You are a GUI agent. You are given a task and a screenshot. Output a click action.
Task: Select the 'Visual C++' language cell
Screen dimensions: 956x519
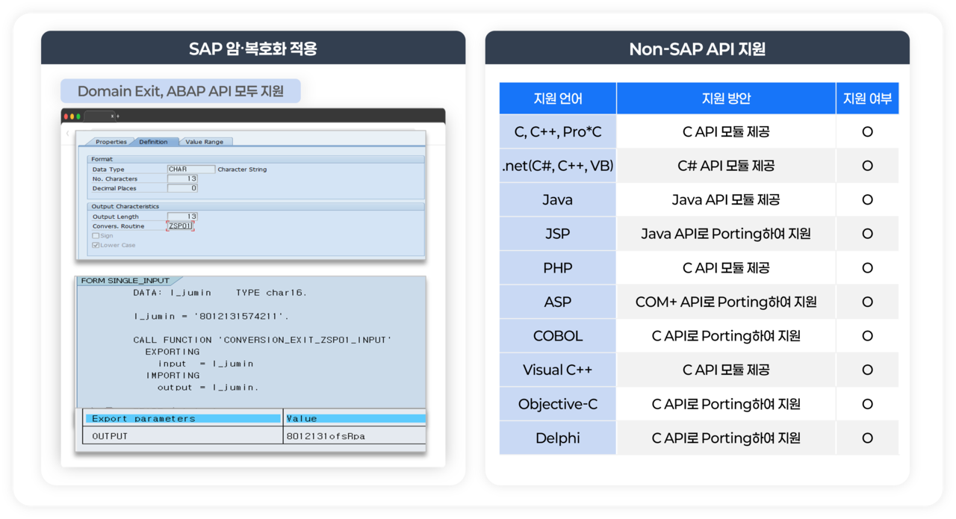click(x=558, y=370)
